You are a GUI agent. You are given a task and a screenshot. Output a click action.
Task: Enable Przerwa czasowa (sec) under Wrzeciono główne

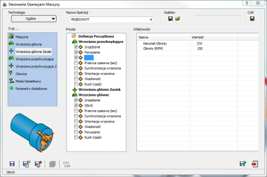point(76,111)
